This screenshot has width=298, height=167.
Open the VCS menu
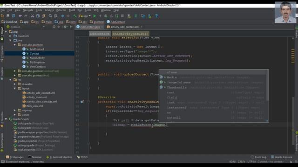(96, 10)
